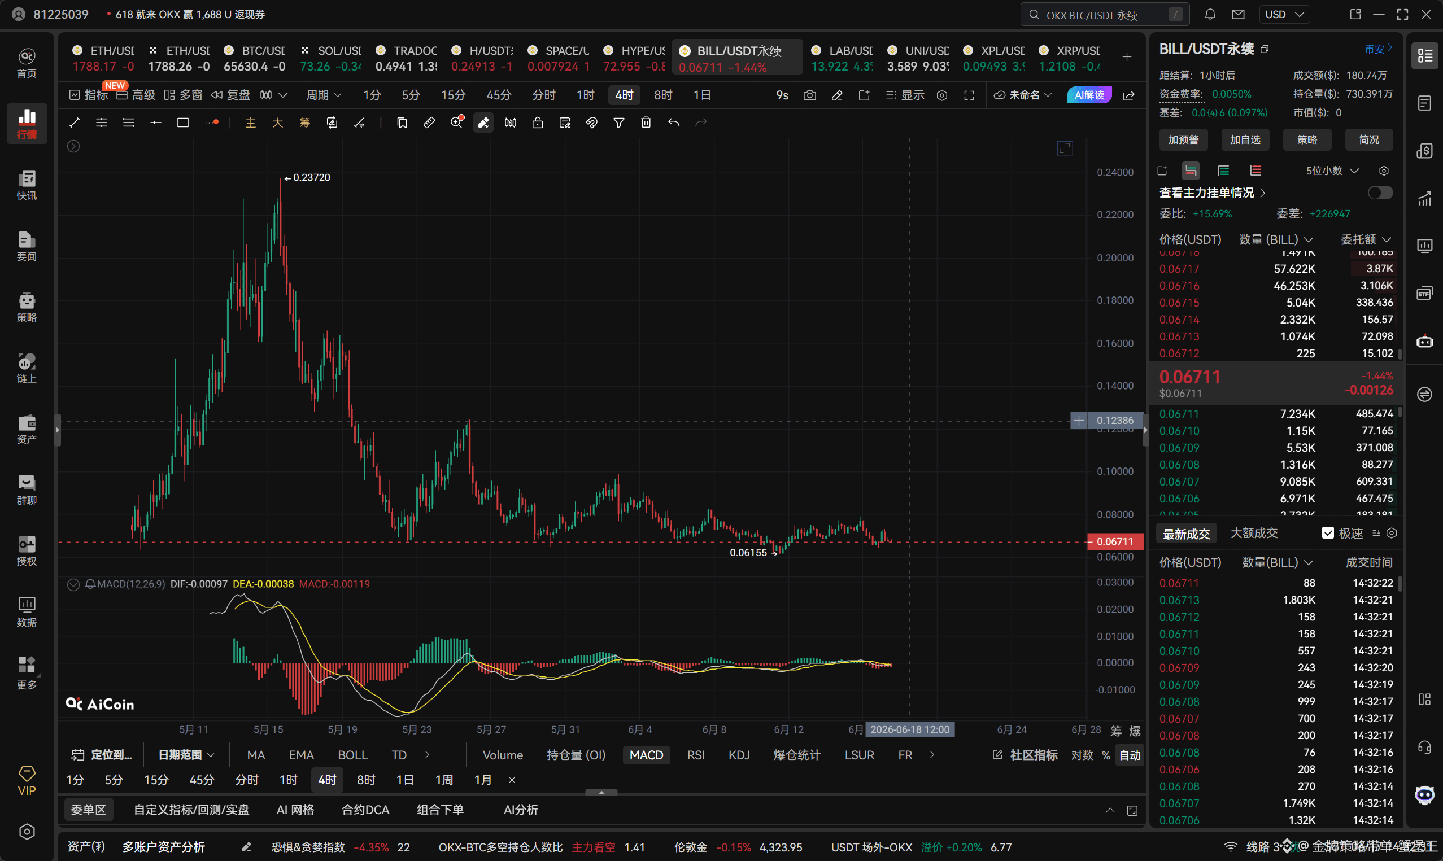Select the rectangle drawing tool
This screenshot has height=861, width=1443.
click(183, 123)
